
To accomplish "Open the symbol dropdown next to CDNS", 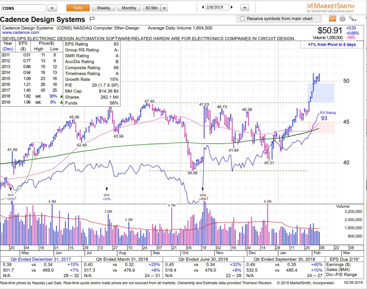I will (52, 8).
